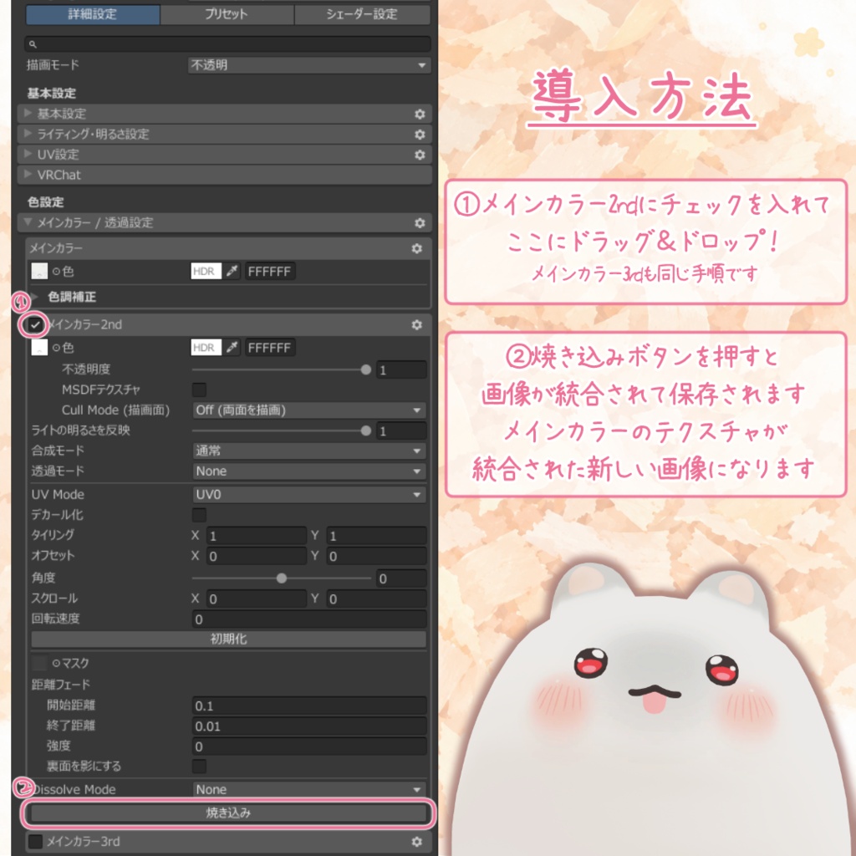Click タイリング X field
This screenshot has width=856, height=856.
coord(257,536)
